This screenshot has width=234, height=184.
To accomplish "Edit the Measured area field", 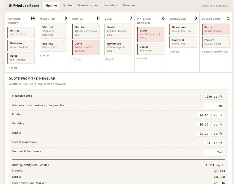I will (x=213, y=97).
